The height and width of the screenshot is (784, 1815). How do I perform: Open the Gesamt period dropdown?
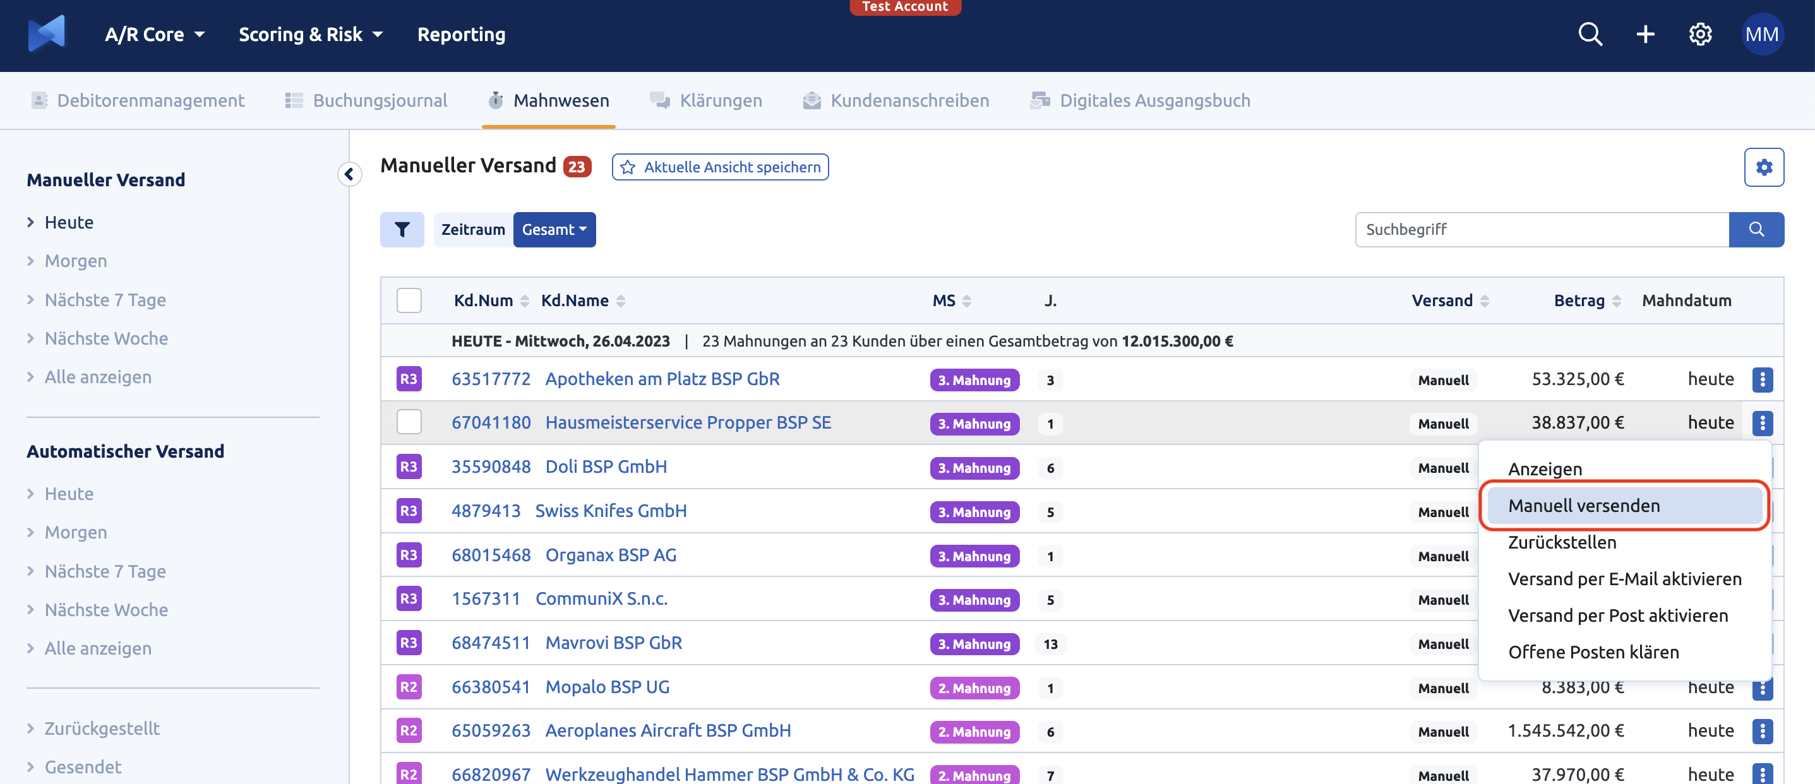pos(554,230)
